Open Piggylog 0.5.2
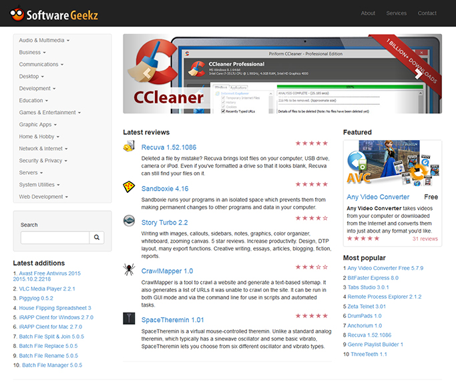The width and height of the screenshot is (456, 382). point(36,299)
